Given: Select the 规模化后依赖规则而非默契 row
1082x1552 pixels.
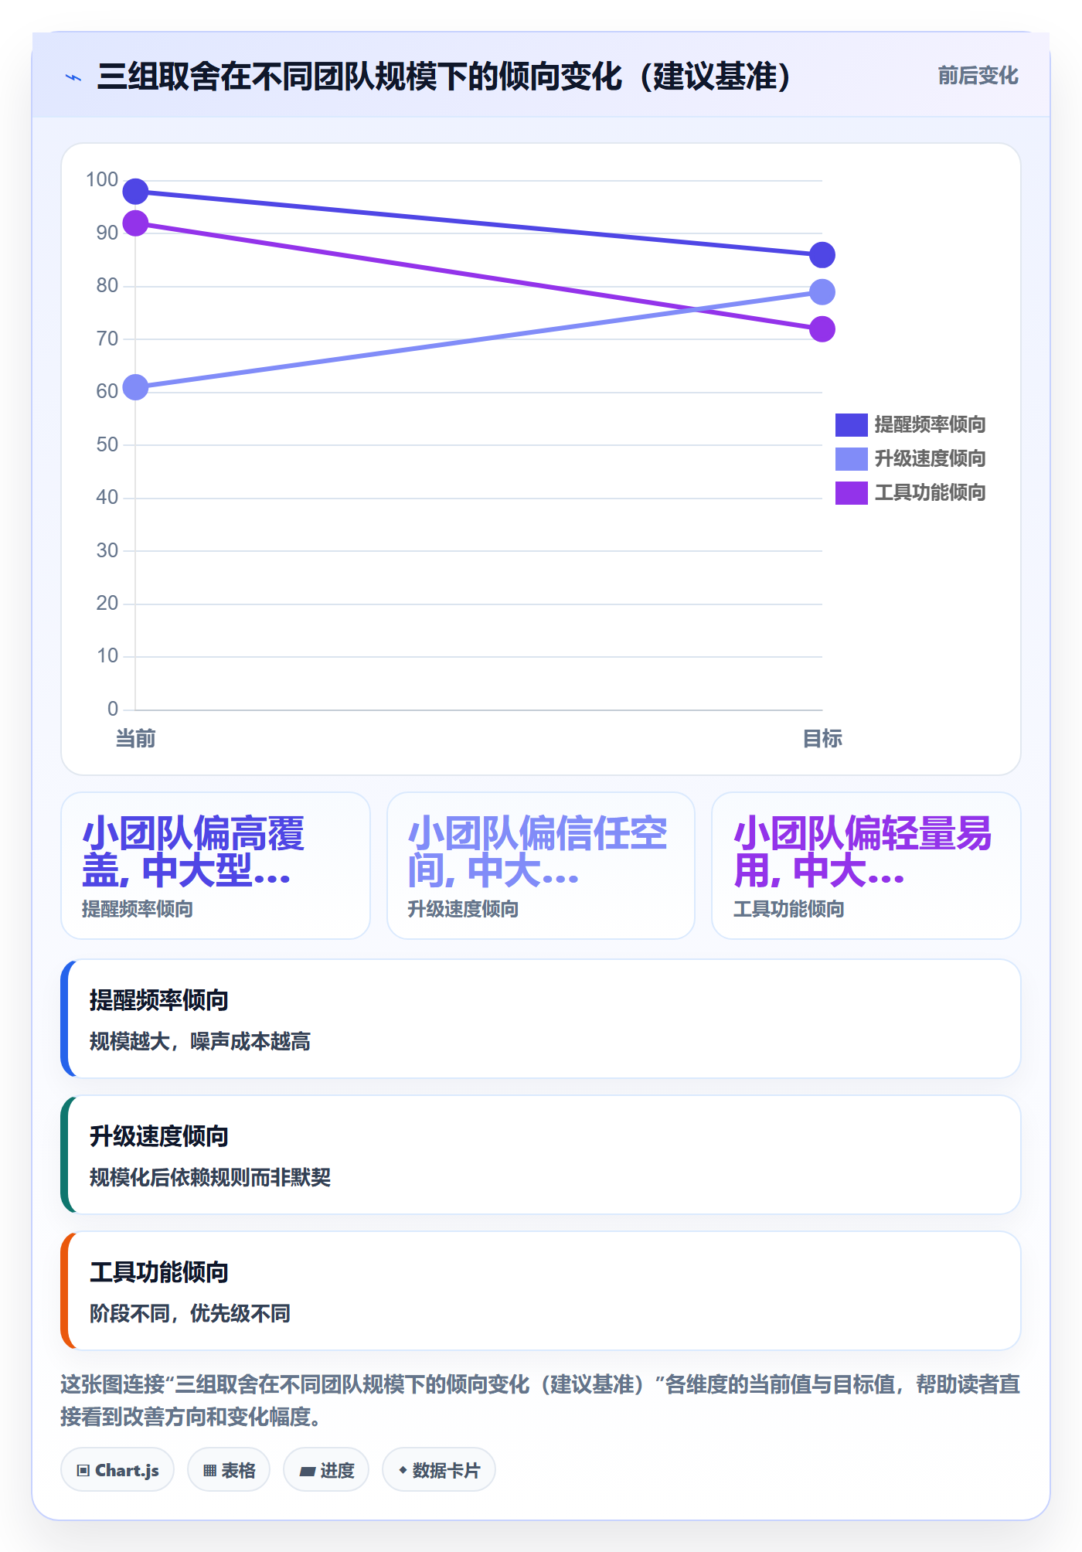Looking at the screenshot, I should click(541, 1155).
